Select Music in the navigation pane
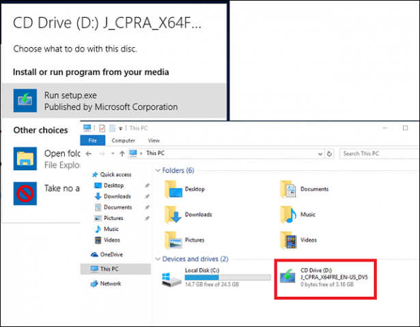420x327 pixels. coord(107,229)
